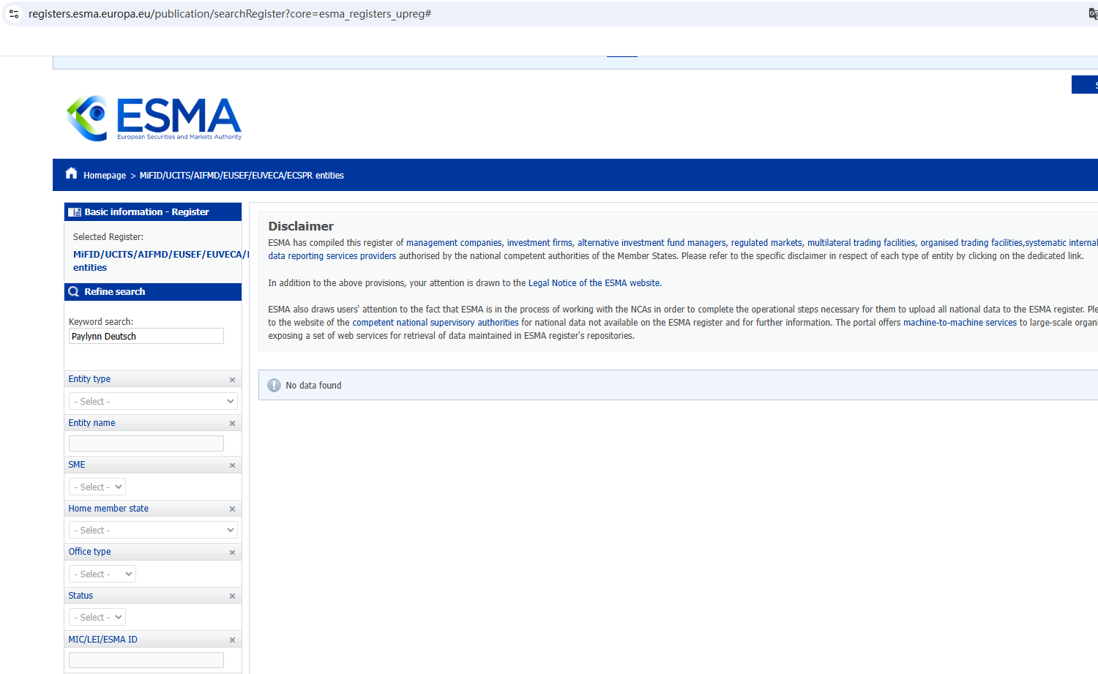Remove the Entity type filter
1098x674 pixels.
[232, 380]
